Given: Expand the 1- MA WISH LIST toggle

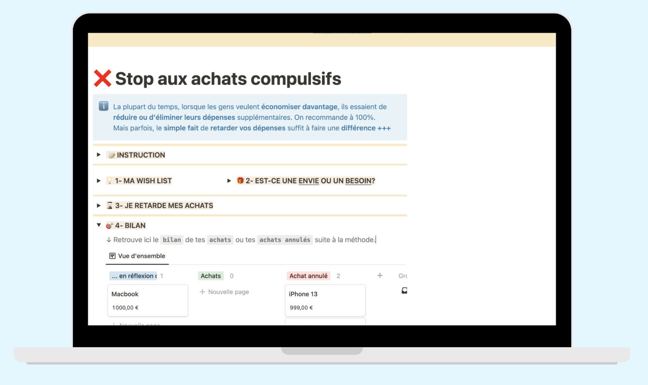Looking at the screenshot, I should [99, 180].
